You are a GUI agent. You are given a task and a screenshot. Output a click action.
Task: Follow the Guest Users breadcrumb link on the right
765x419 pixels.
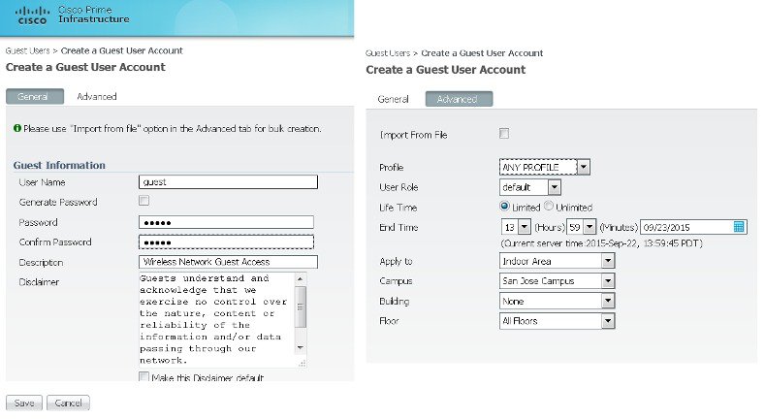click(x=388, y=53)
